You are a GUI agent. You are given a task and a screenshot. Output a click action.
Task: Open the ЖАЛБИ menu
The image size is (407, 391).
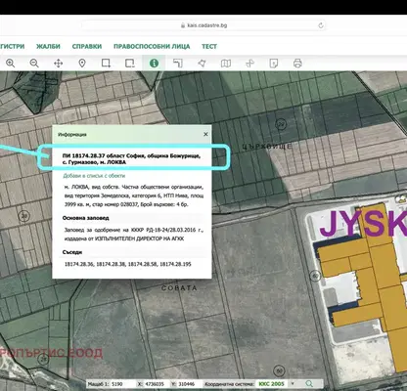[x=48, y=46]
